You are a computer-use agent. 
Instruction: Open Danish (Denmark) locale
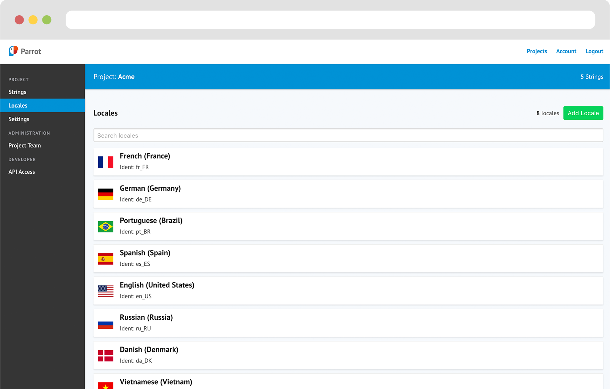tap(348, 355)
